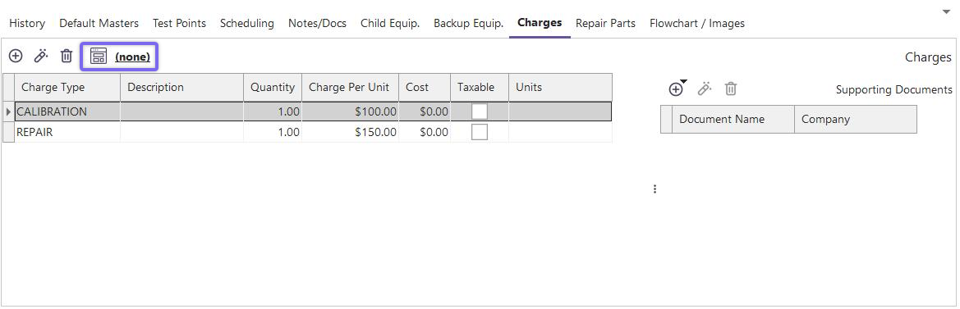This screenshot has width=960, height=309.
Task: Open the charges layout template icon
Action: pos(99,57)
